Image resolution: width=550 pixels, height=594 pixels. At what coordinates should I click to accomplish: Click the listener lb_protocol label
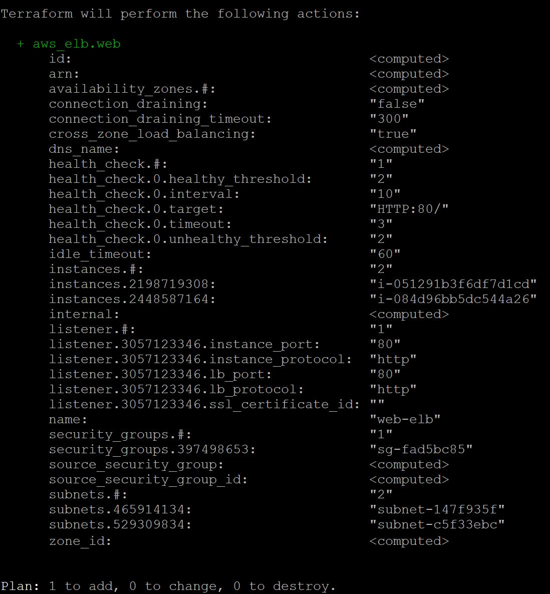(x=176, y=390)
